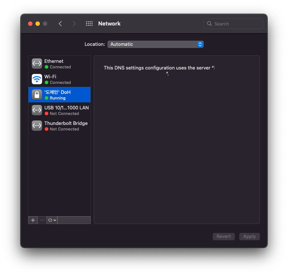Show all preferences with grid icon
This screenshot has height=275, width=288.
[x=89, y=24]
